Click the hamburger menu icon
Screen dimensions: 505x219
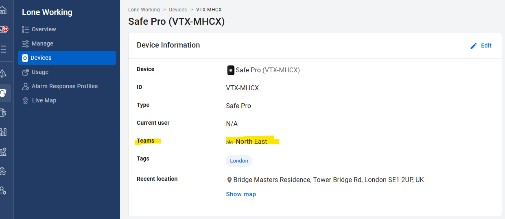pyautogui.click(x=3, y=49)
